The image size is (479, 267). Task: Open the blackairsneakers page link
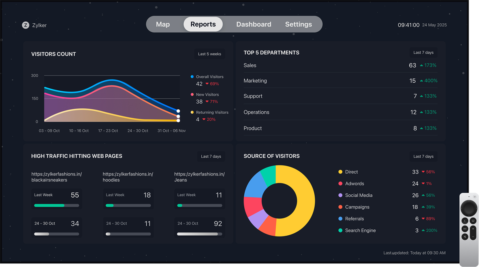pos(56,177)
